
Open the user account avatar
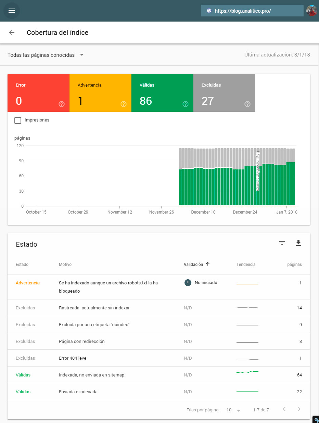pyautogui.click(x=311, y=11)
